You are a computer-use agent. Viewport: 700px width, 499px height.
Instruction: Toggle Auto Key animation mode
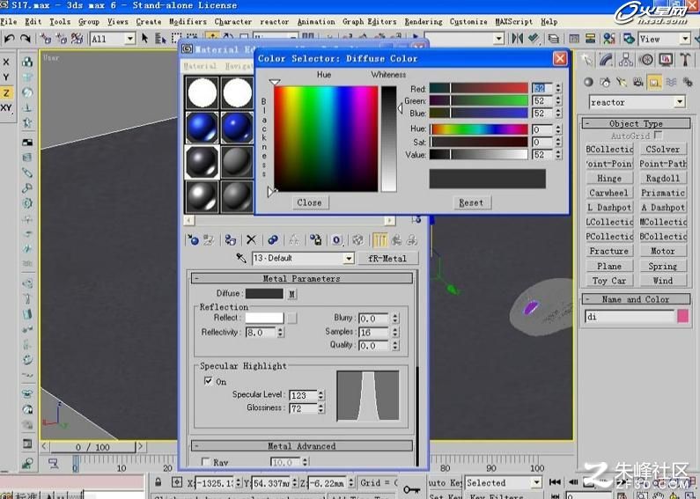point(444,482)
